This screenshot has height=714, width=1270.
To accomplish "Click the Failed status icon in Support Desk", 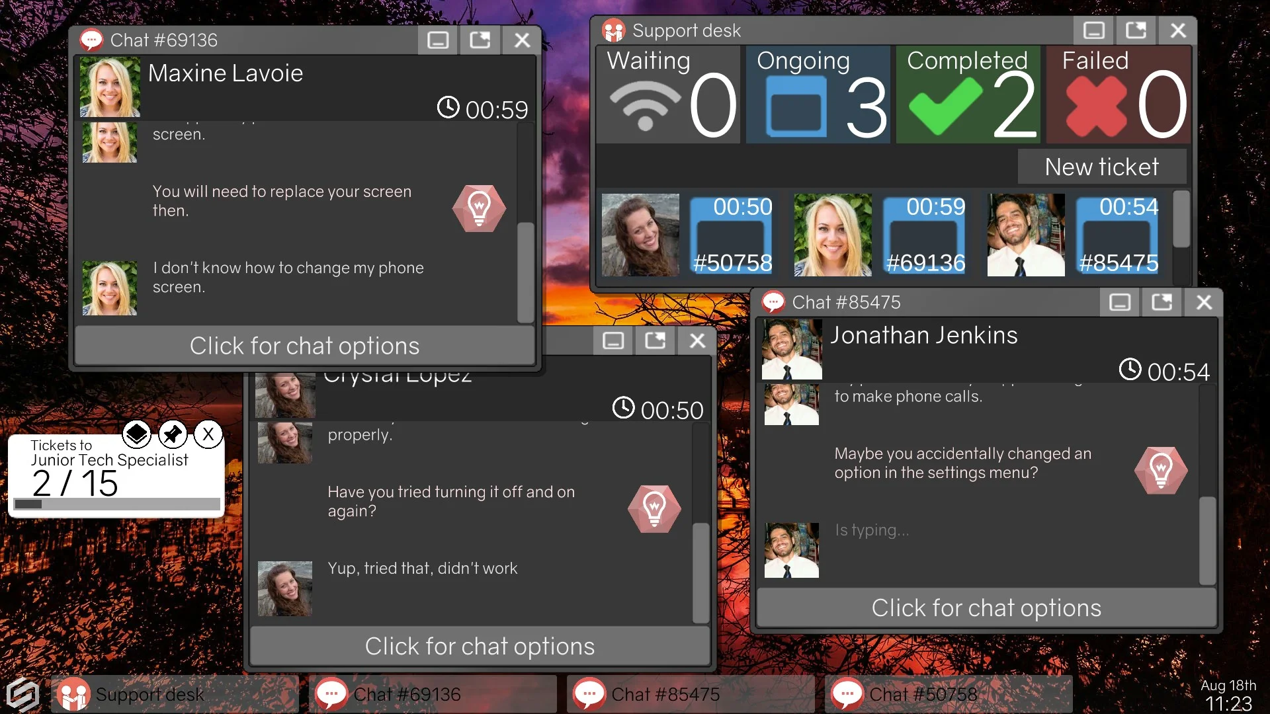I will pyautogui.click(x=1094, y=104).
